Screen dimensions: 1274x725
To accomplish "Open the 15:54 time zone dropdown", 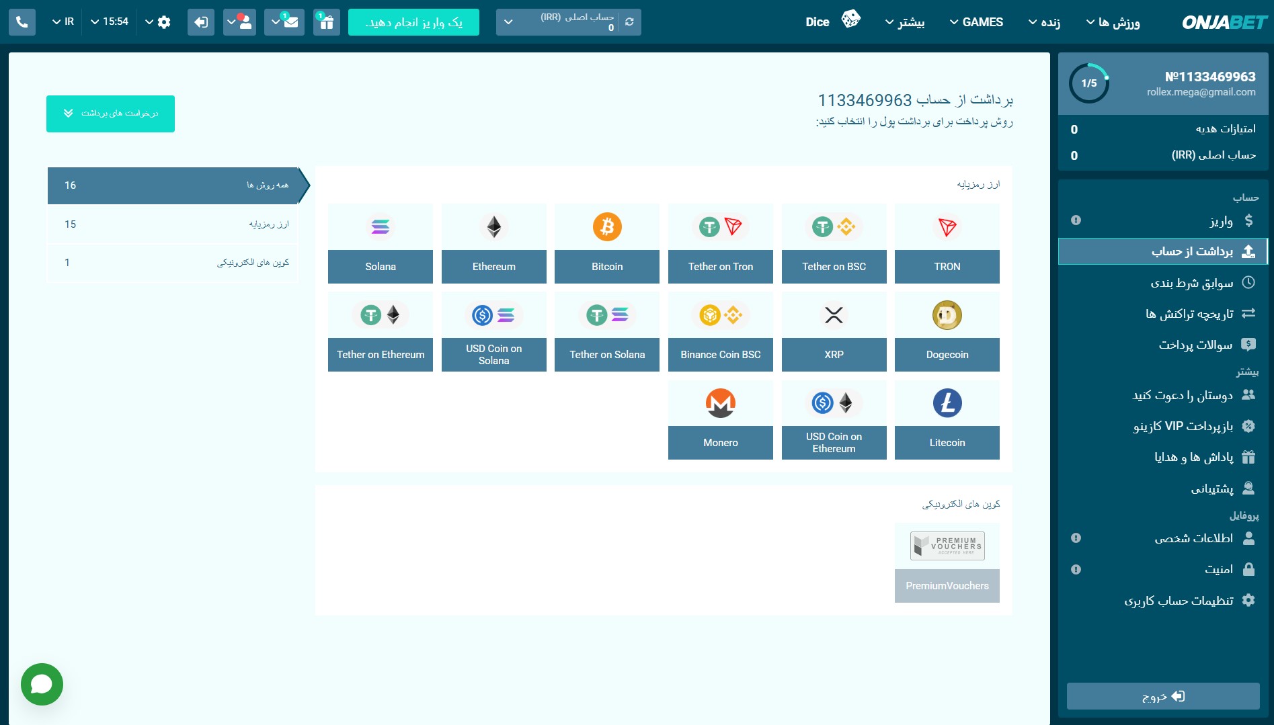I will 110,22.
